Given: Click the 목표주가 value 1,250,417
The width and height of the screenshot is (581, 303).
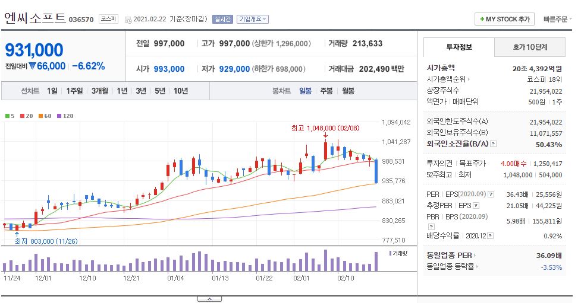Looking at the screenshot, I should [x=548, y=163].
